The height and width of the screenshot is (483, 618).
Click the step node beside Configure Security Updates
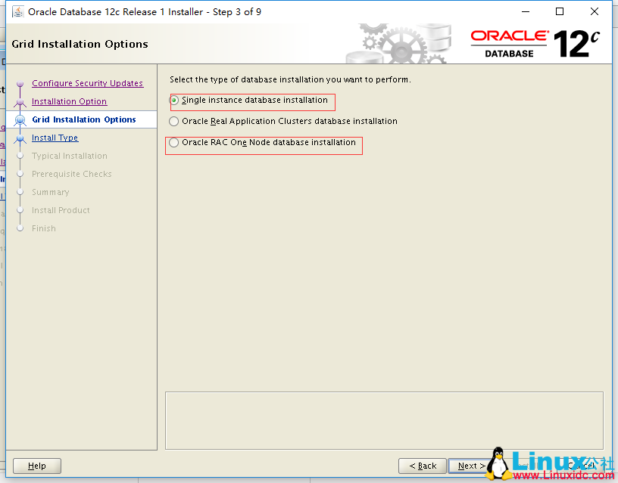coord(20,83)
